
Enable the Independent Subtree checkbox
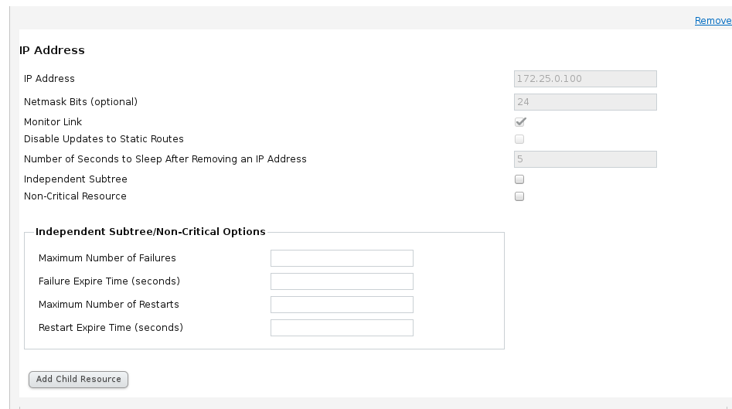519,179
